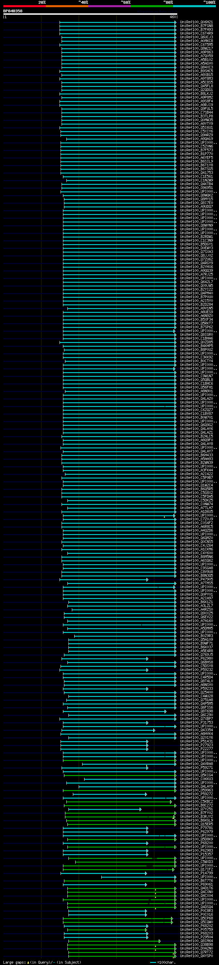Click the cyan ~100% identity legend segment
219x965 pixels.
click(x=194, y=6)
